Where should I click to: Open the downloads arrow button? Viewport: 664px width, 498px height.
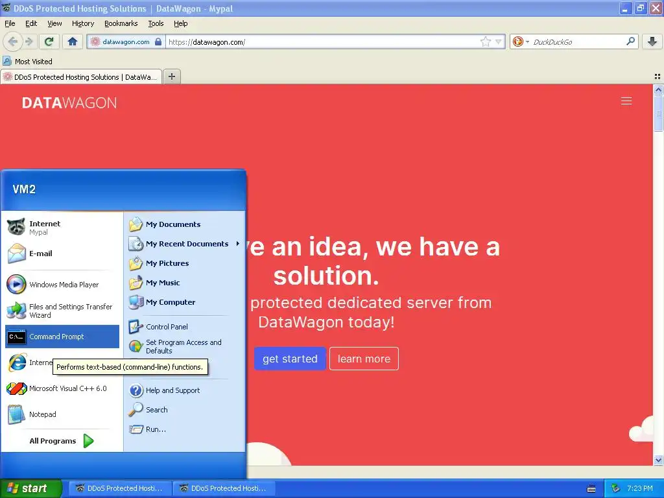tap(652, 41)
